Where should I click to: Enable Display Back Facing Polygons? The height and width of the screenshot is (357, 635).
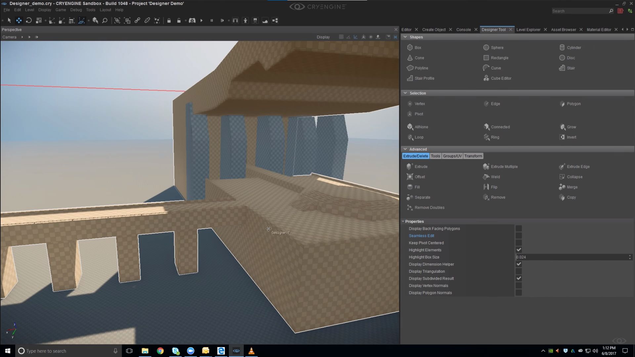tap(519, 228)
